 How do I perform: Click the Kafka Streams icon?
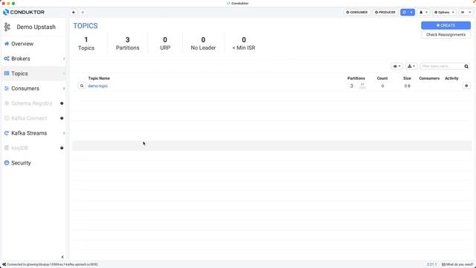7,133
